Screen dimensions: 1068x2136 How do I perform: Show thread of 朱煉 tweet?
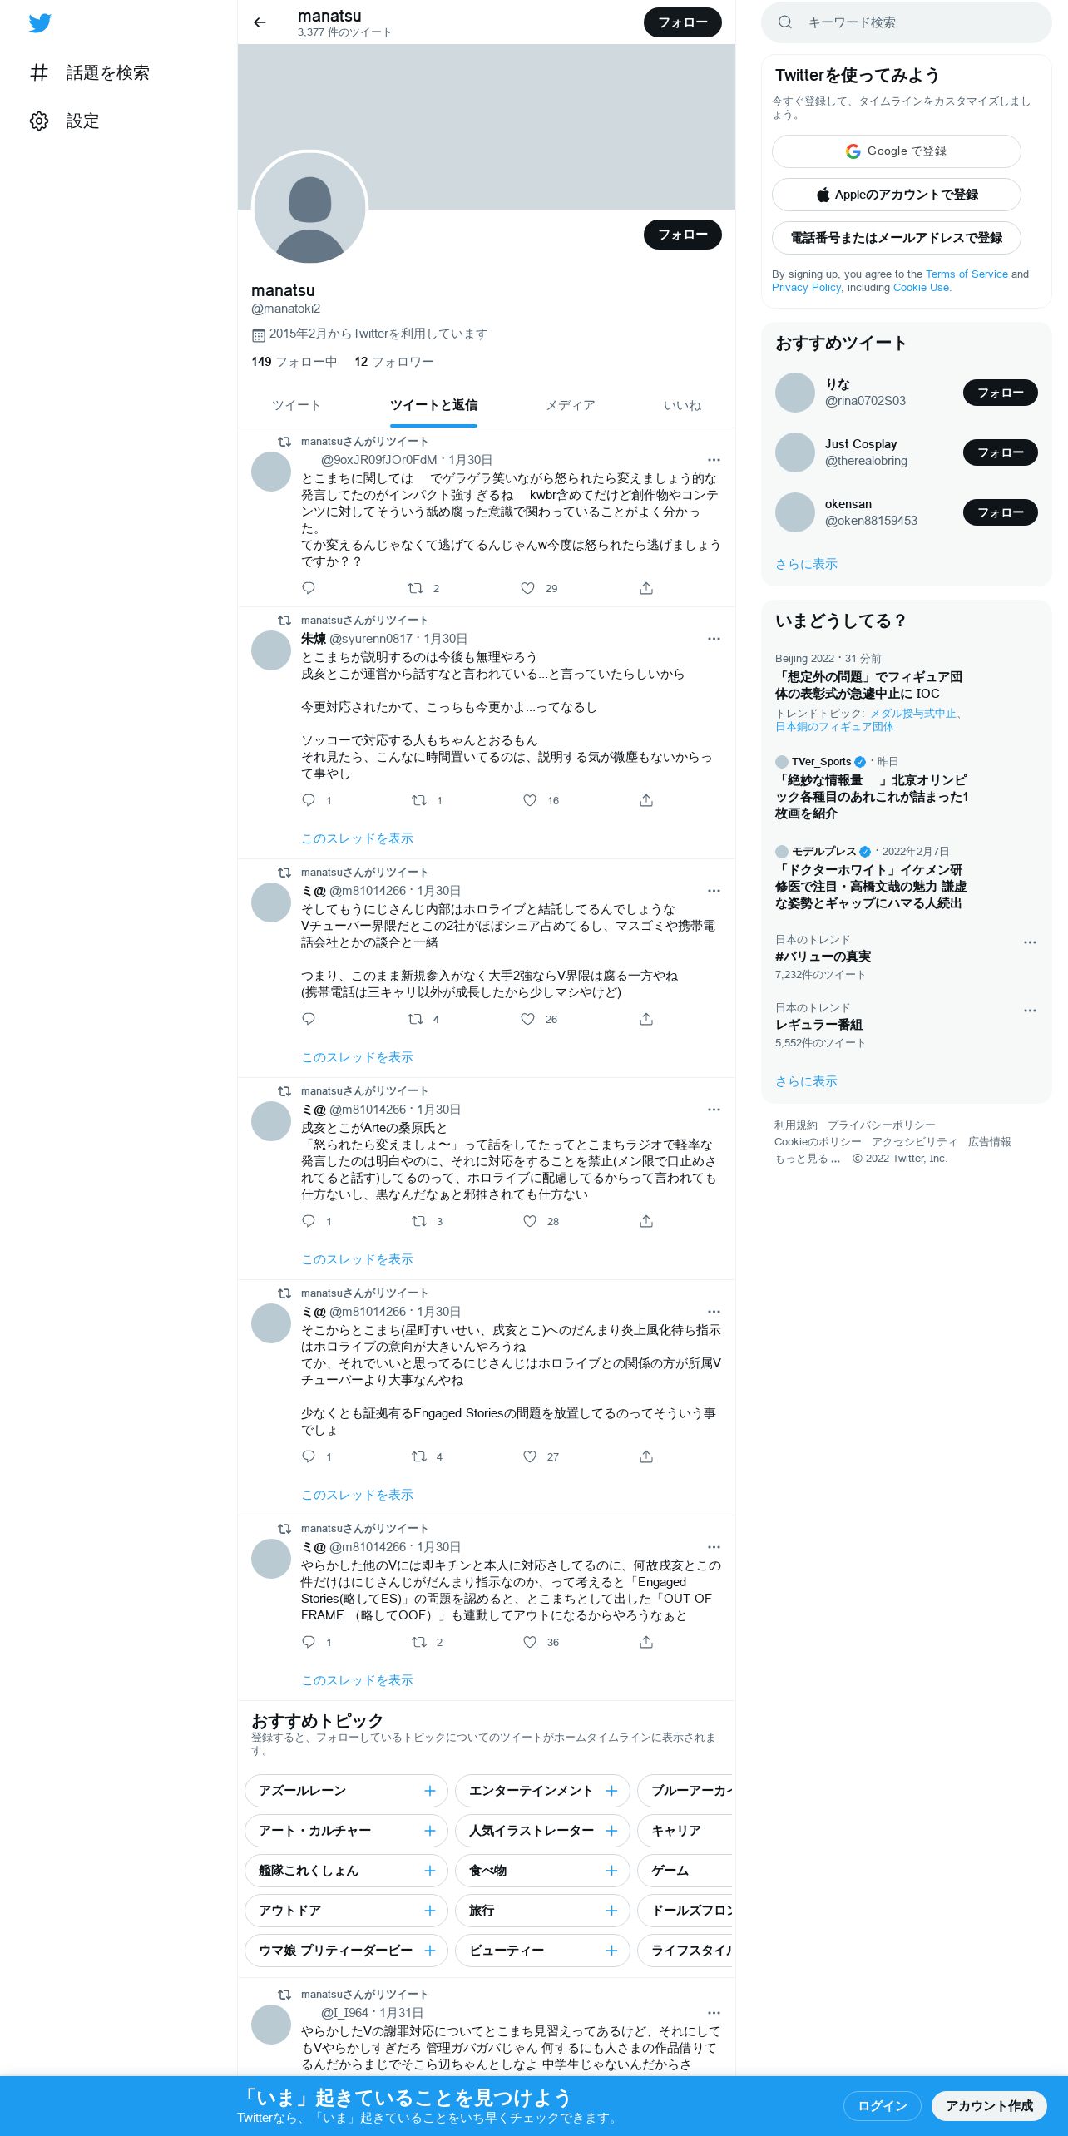pyautogui.click(x=357, y=838)
